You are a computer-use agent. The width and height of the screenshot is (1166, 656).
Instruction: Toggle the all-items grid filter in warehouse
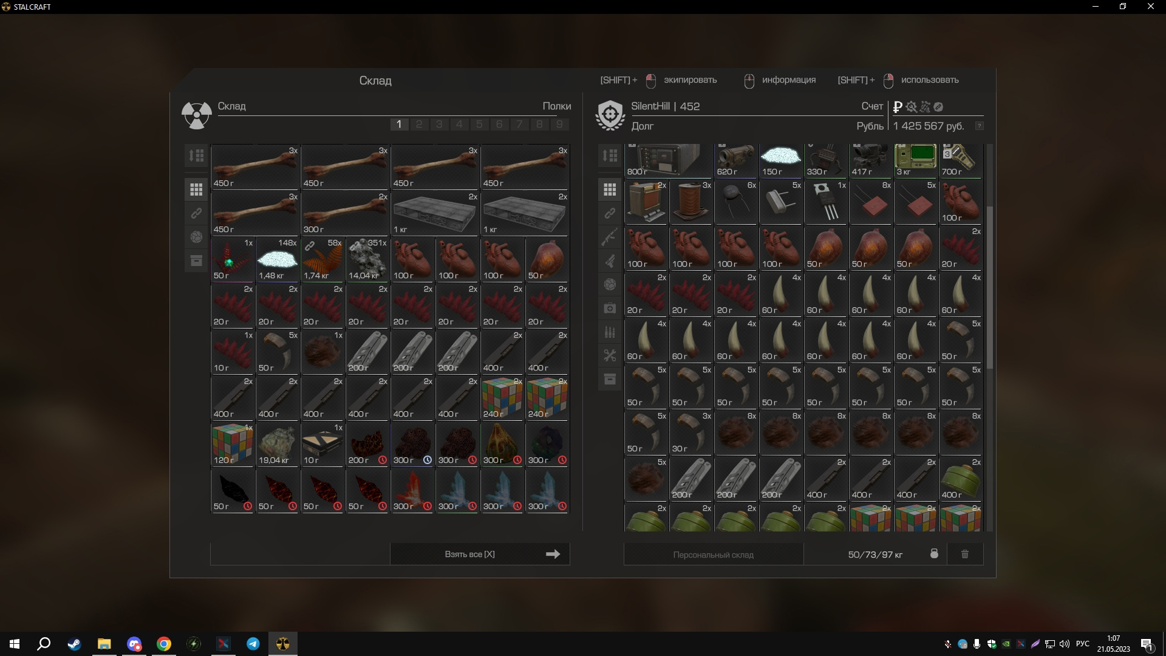[196, 190]
